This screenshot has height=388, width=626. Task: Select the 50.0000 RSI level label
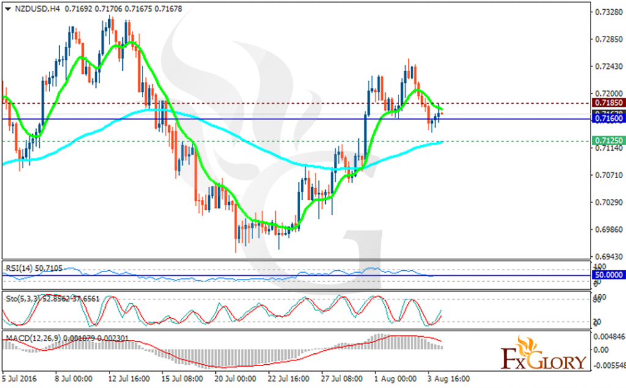(x=609, y=275)
